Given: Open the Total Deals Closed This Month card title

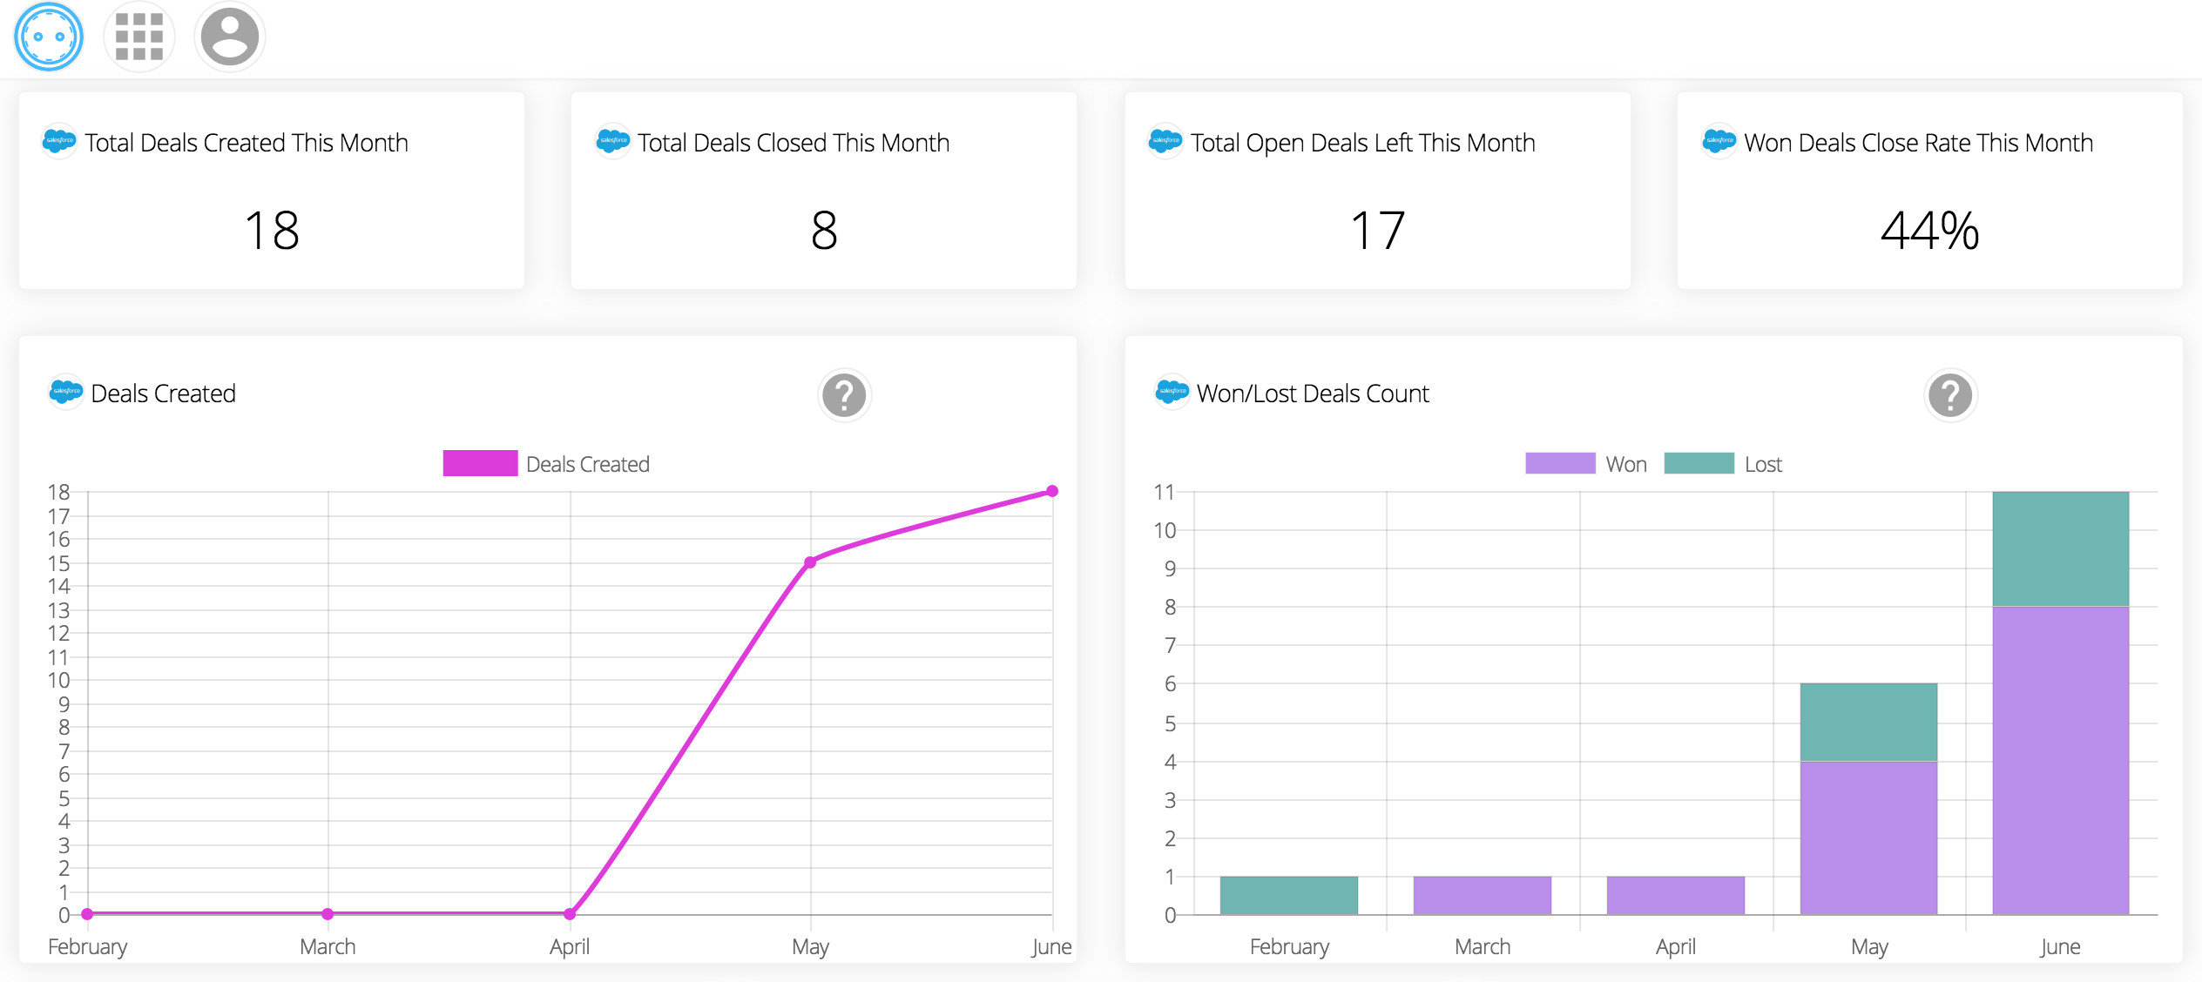Looking at the screenshot, I should point(793,143).
